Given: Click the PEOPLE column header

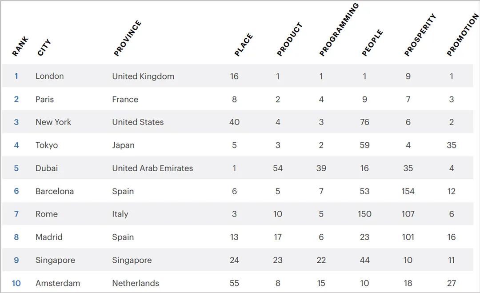Looking at the screenshot, I should point(372,43).
